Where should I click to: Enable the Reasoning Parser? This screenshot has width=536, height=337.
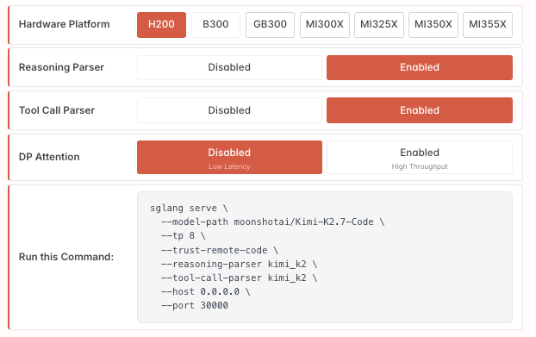(x=420, y=68)
